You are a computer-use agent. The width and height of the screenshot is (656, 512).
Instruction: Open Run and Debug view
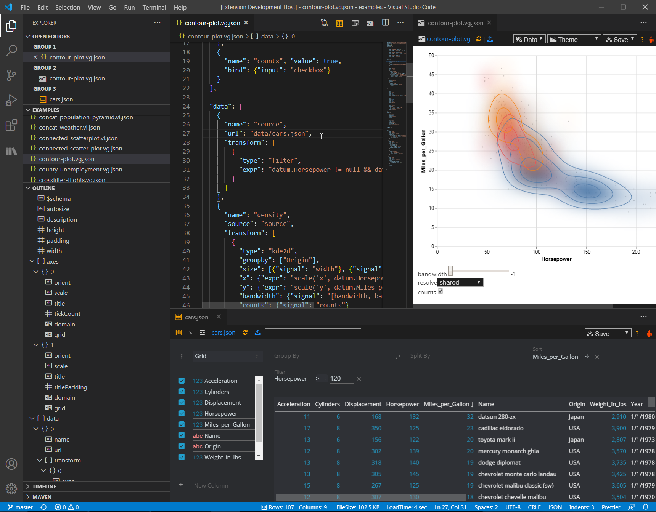click(x=11, y=100)
